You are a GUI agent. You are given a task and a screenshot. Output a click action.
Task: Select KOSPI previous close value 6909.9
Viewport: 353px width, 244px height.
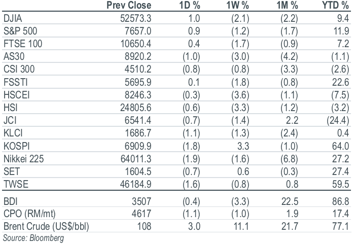coord(138,146)
